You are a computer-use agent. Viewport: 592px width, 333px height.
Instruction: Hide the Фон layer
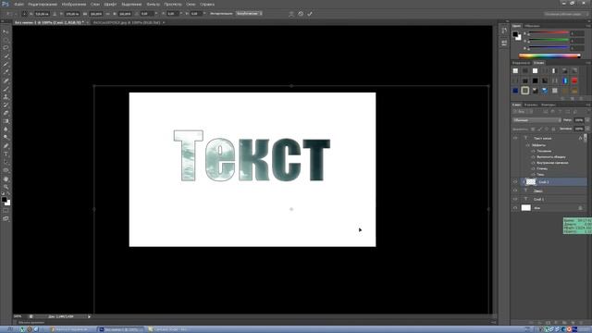[x=515, y=207]
